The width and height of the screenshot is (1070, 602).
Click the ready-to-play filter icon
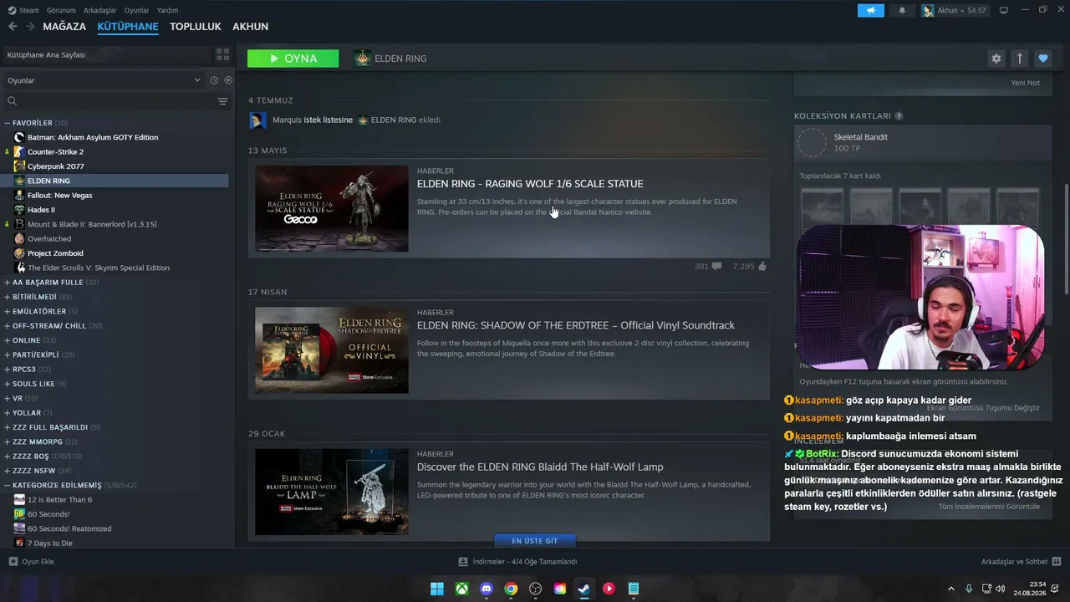tap(228, 80)
